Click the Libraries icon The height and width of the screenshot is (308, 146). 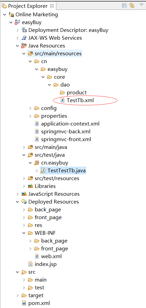click(31, 186)
